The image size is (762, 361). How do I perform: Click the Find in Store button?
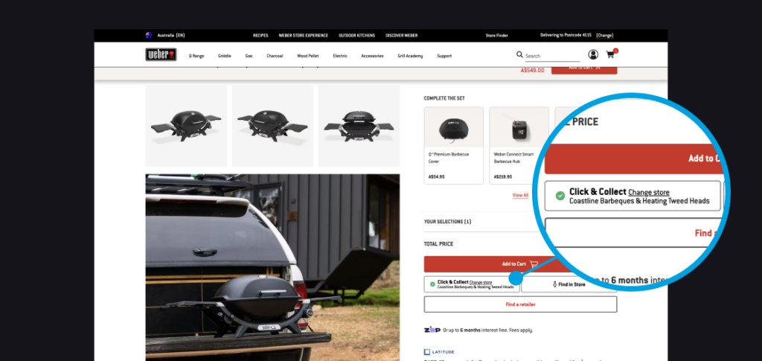(x=569, y=284)
